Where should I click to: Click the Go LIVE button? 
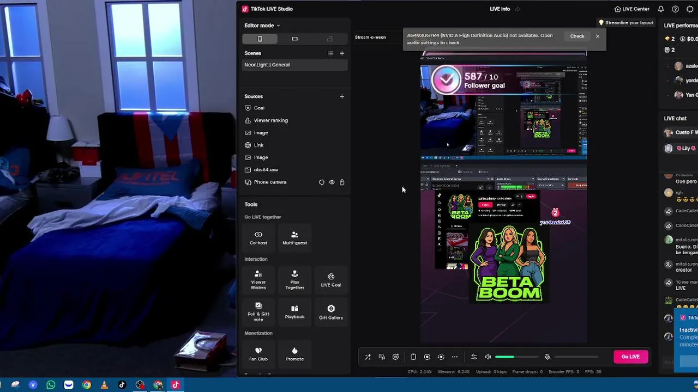click(x=630, y=357)
